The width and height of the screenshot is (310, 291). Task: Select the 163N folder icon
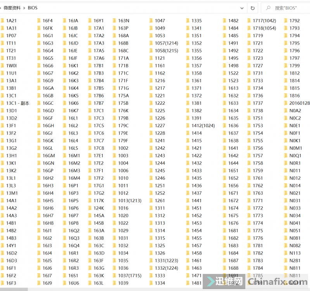pyautogui.click(x=114, y=21)
